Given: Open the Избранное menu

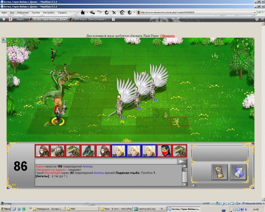Looking at the screenshot, I should 23,13.
